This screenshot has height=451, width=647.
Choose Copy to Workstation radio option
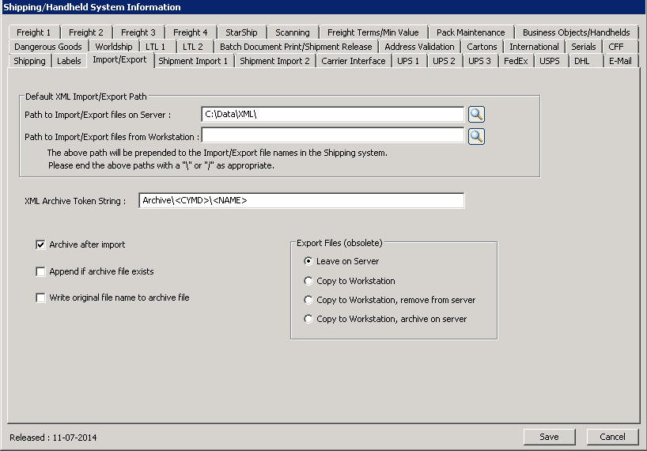tap(309, 281)
